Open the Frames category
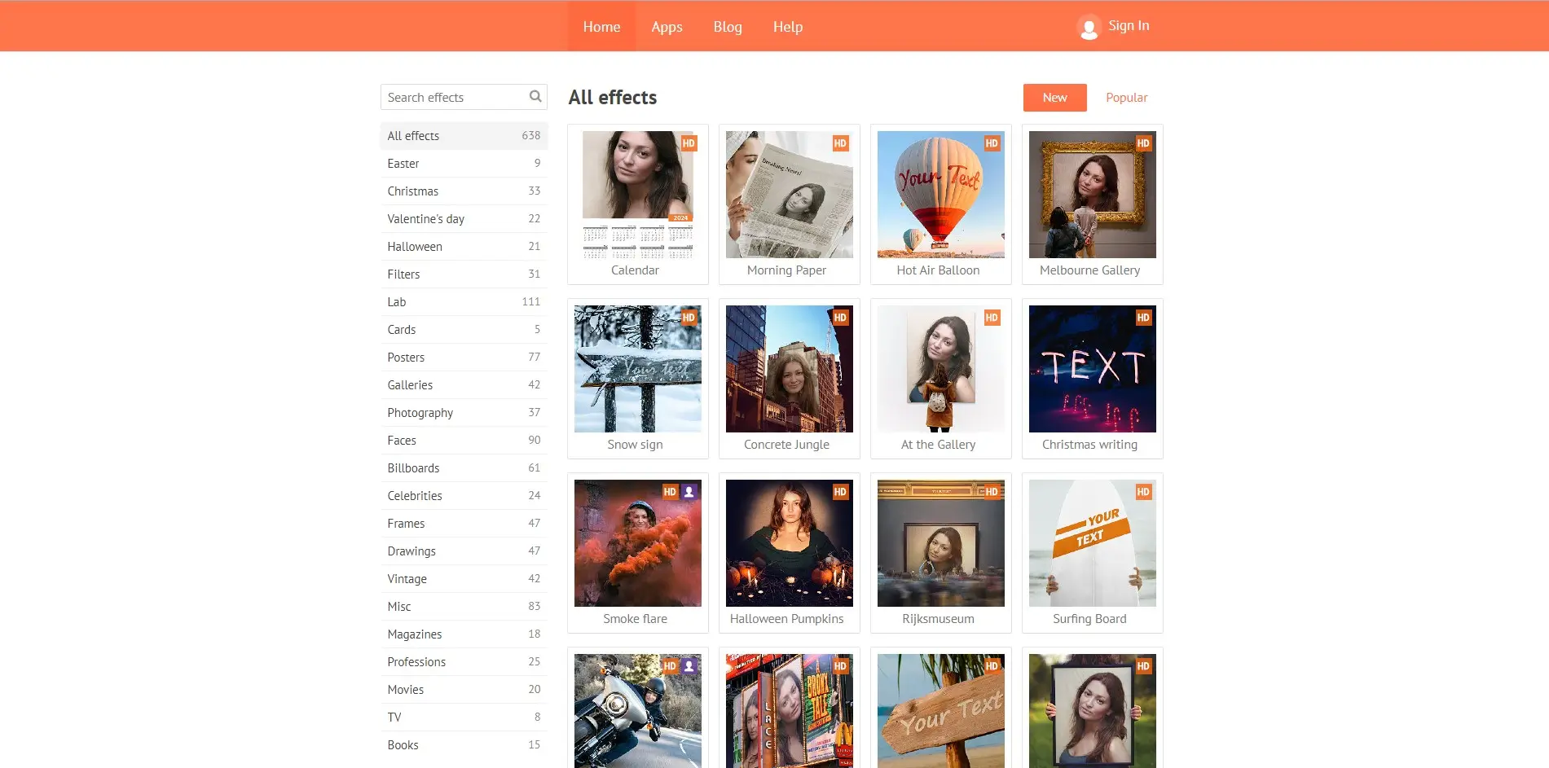The height and width of the screenshot is (768, 1549). tap(464, 524)
